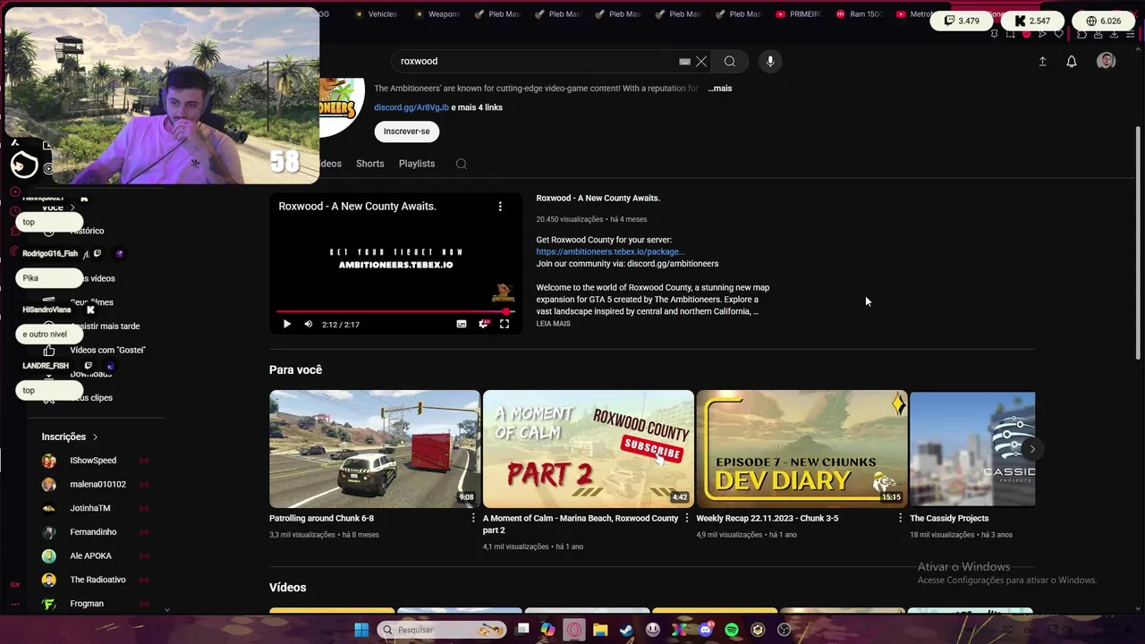Search within the channel using magnifier

(462, 164)
